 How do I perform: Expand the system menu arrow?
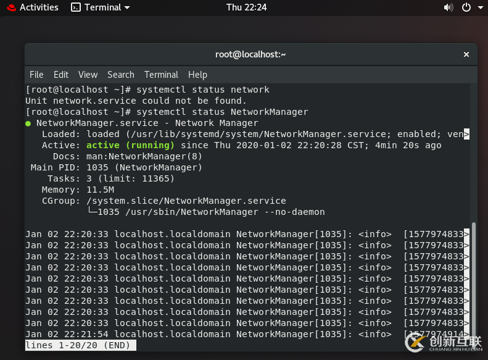480,7
